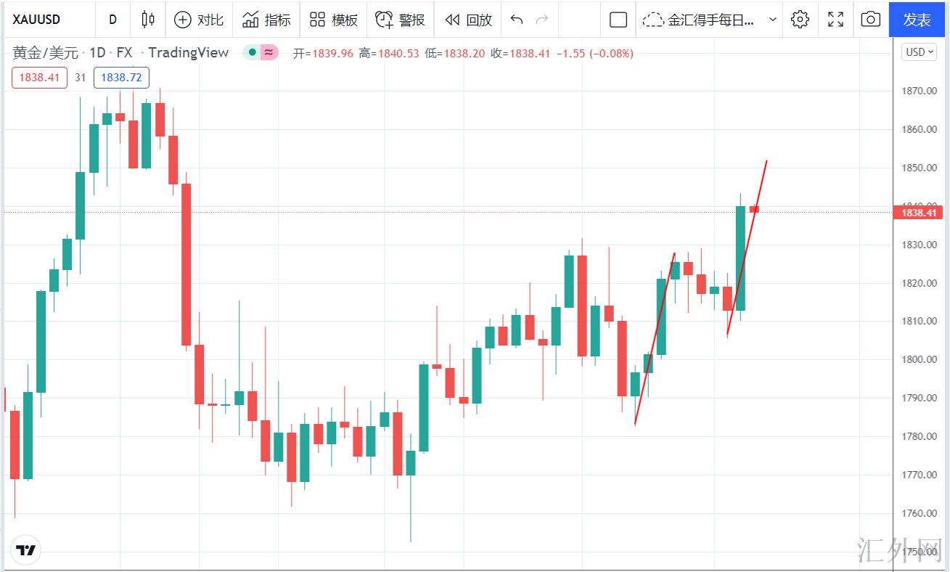This screenshot has height=572, width=950.
Task: Change the D timeframe interval
Action: coord(112,20)
